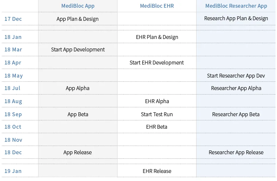Select the Start Researcher App Dev cell
277x181 pixels.
[x=236, y=76]
